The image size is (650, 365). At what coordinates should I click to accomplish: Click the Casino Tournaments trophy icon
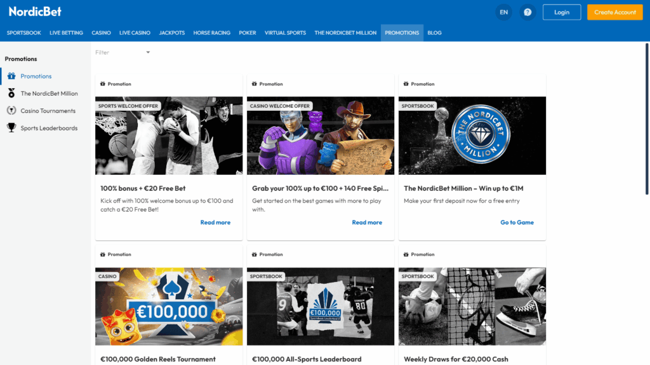tap(11, 111)
